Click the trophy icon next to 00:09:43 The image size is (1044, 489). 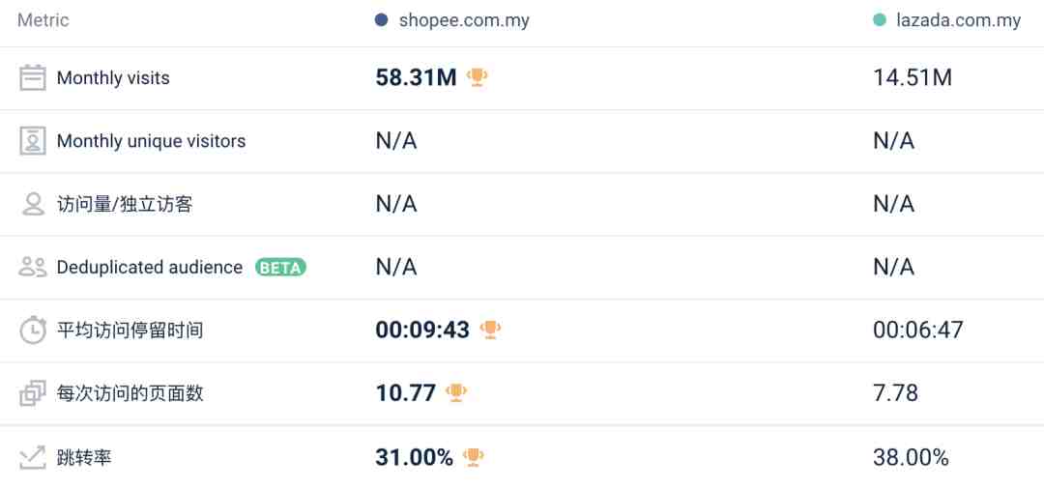pyautogui.click(x=490, y=330)
